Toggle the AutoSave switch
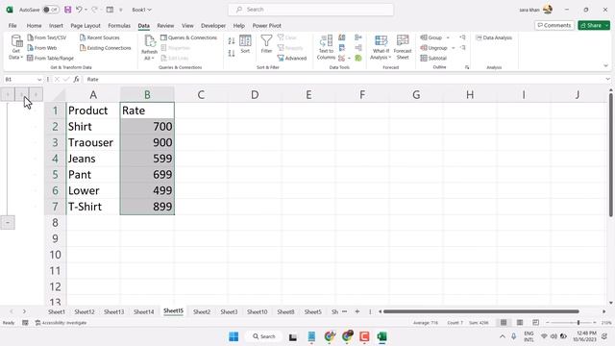This screenshot has width=615, height=346. coord(51,10)
